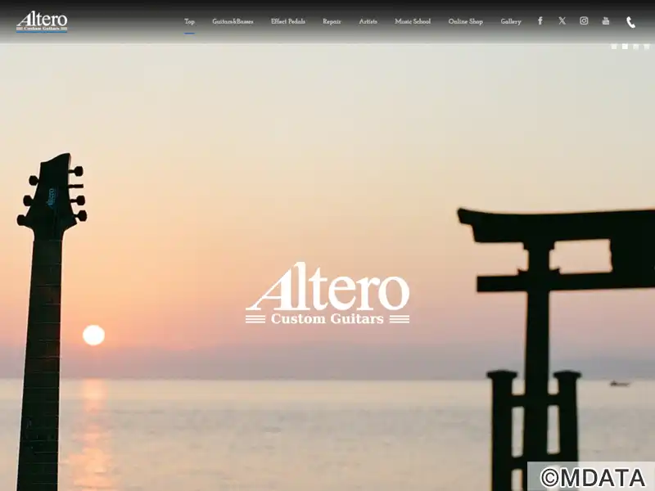Click the Altero logo in the header
Image resolution: width=655 pixels, height=491 pixels.
(42, 22)
